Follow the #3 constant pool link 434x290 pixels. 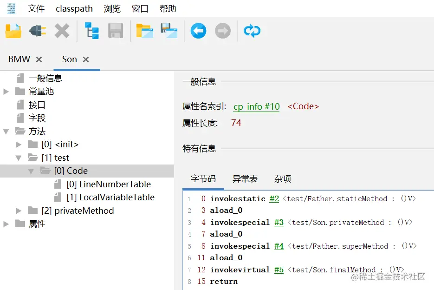coord(279,222)
